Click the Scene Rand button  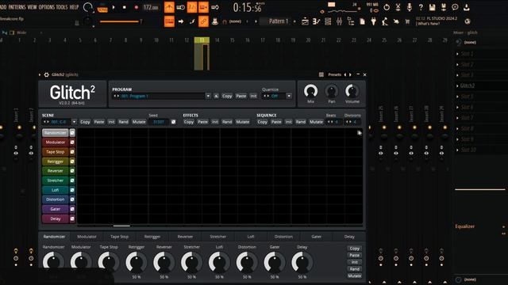point(123,122)
